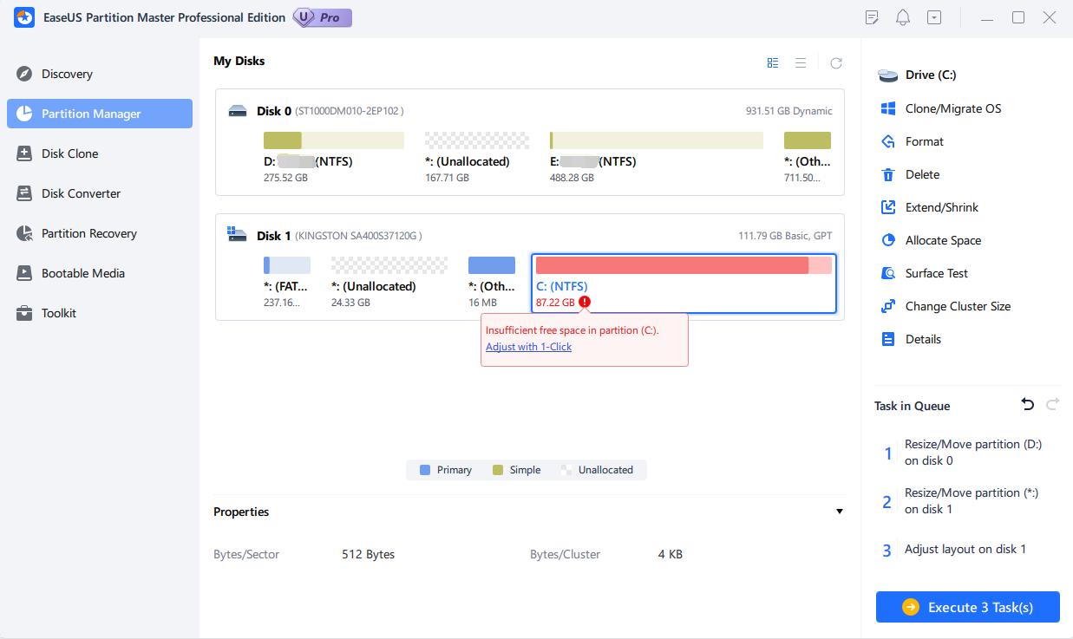Click the notification bell icon
1073x639 pixels.
[903, 17]
